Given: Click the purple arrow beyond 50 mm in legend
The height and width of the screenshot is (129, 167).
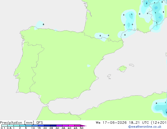Looking at the screenshot, I should 84,126.
